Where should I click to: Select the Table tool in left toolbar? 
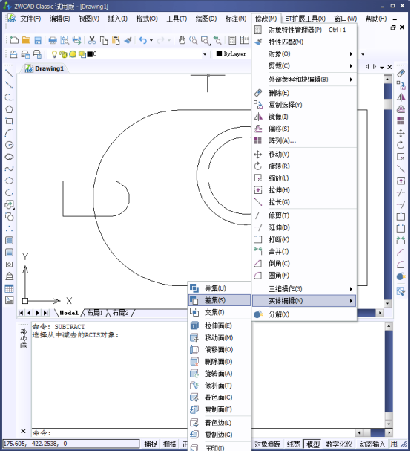pyautogui.click(x=9, y=288)
